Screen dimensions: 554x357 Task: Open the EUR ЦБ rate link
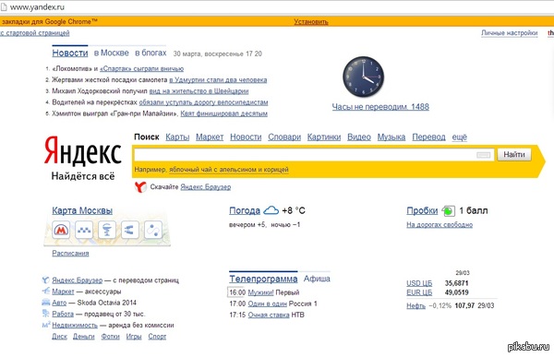419,292
